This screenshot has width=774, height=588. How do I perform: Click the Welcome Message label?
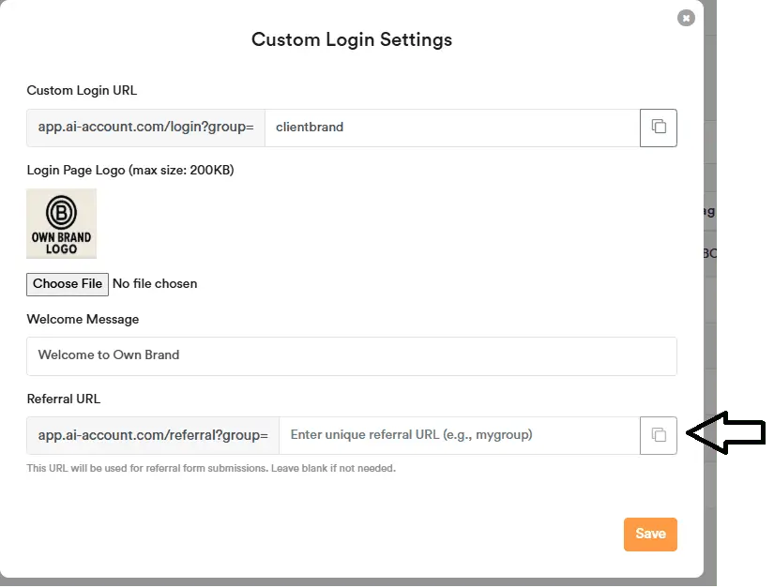[x=83, y=320]
